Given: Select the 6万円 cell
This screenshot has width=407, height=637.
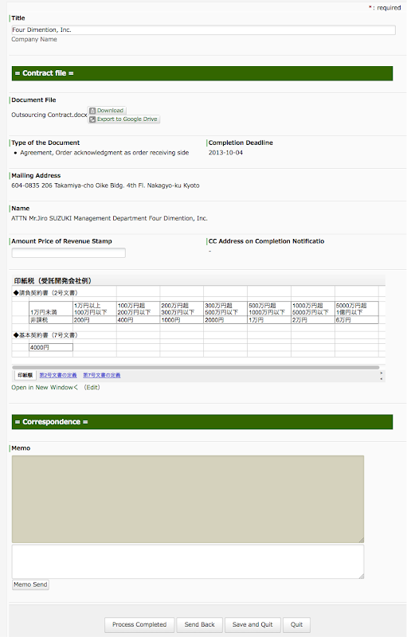Looking at the screenshot, I should (x=357, y=320).
